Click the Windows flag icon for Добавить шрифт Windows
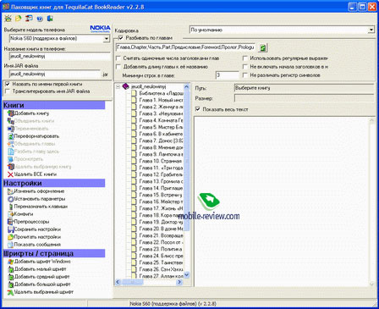Image resolution: width=379 pixels, height=309 pixels. pyautogui.click(x=11, y=262)
